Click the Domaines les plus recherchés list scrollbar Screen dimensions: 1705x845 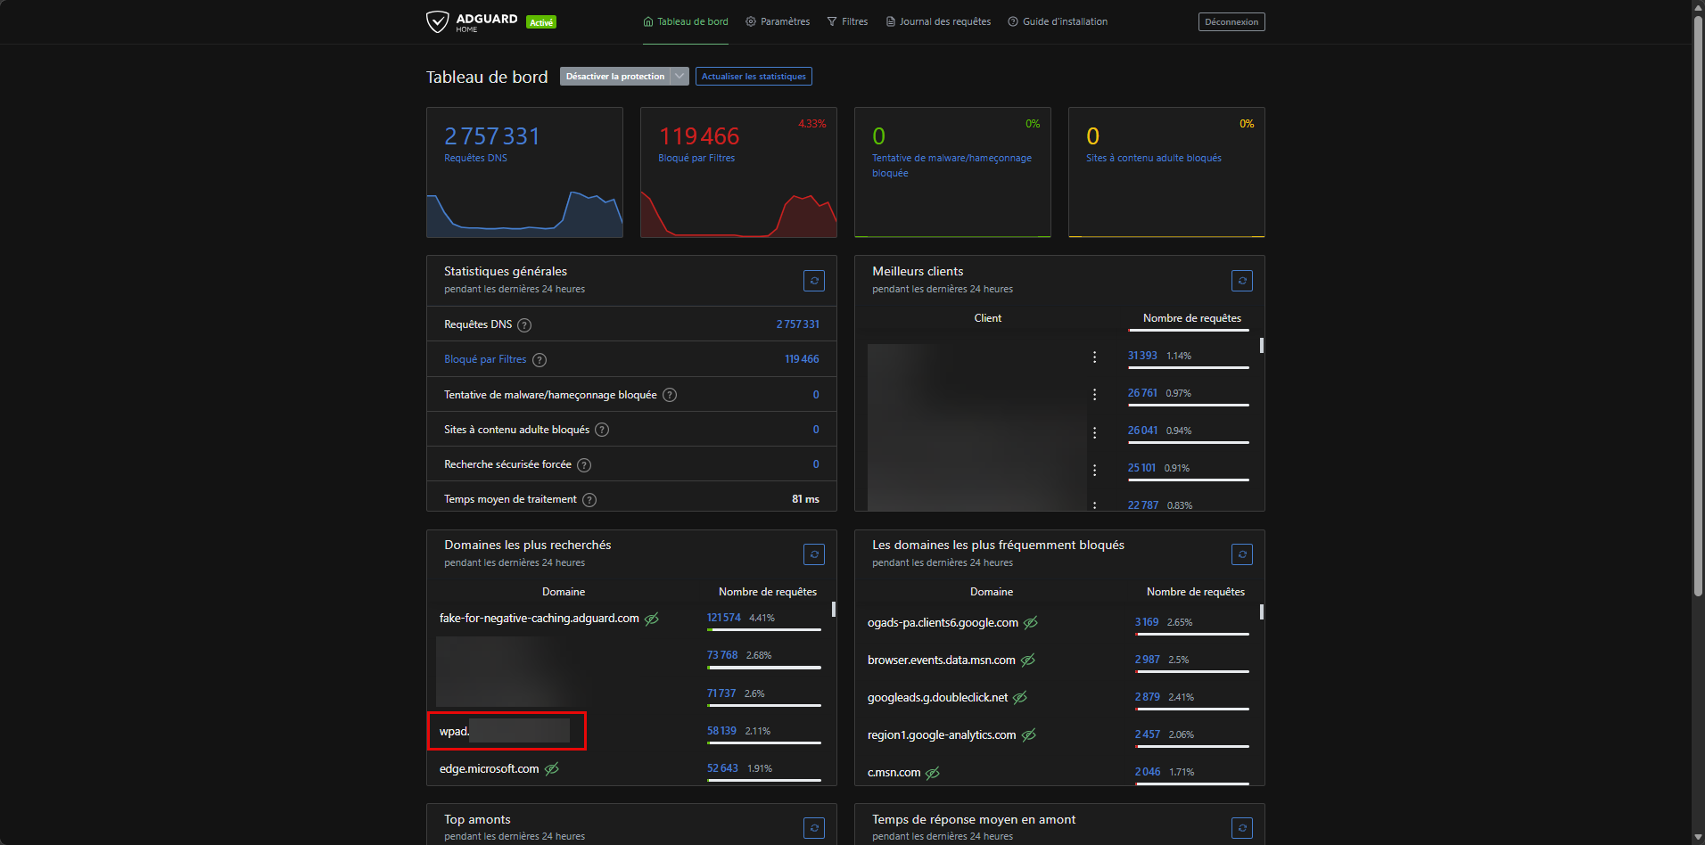[x=834, y=609]
